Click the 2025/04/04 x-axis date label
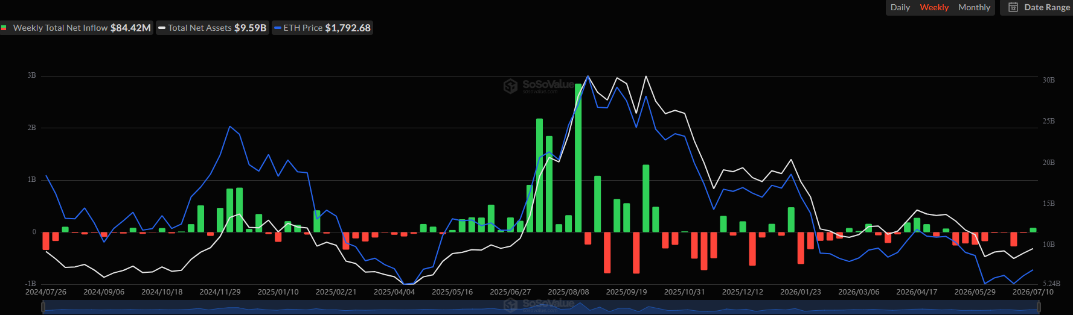Image resolution: width=1073 pixels, height=315 pixels. point(394,292)
